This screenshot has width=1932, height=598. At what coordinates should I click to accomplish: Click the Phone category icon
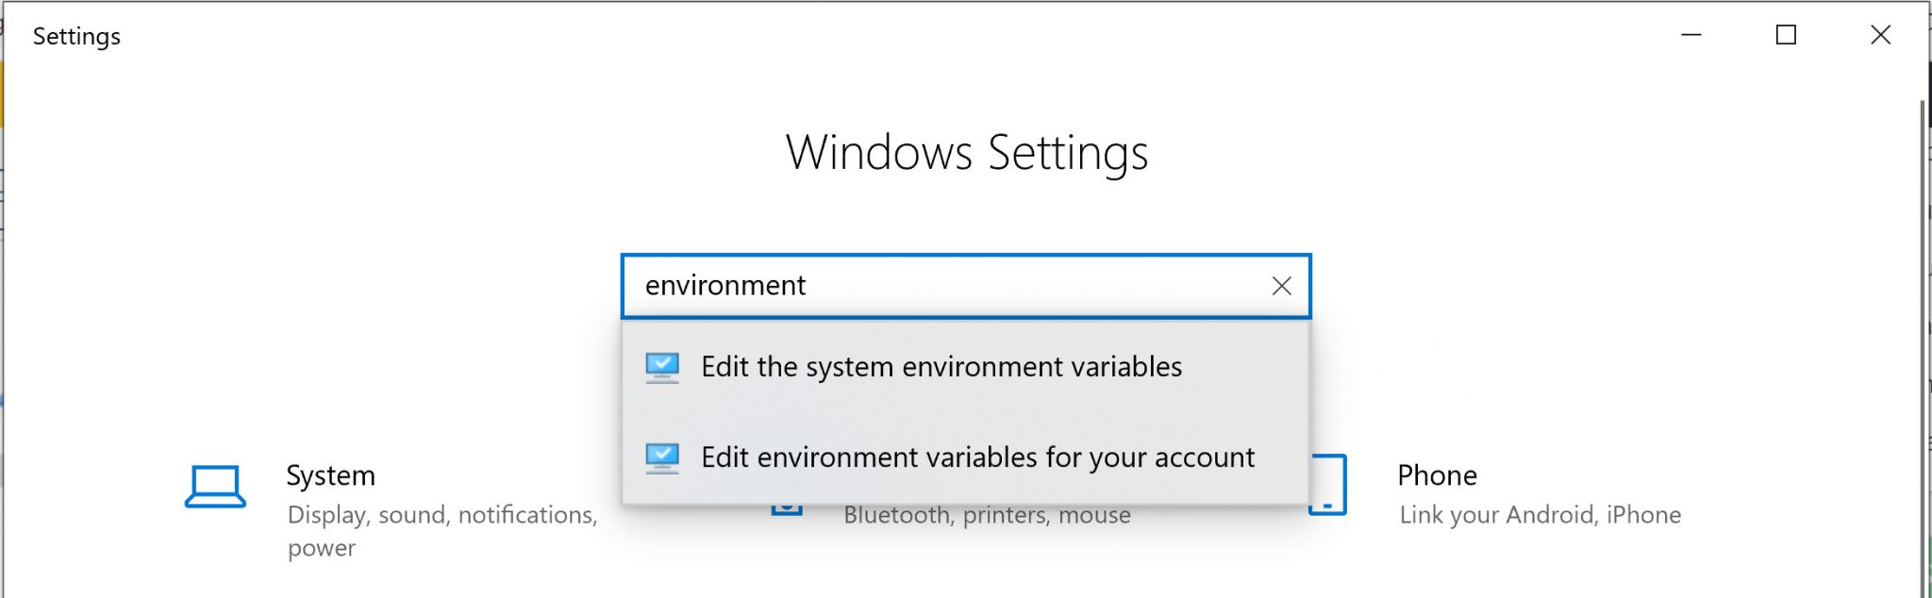1327,485
